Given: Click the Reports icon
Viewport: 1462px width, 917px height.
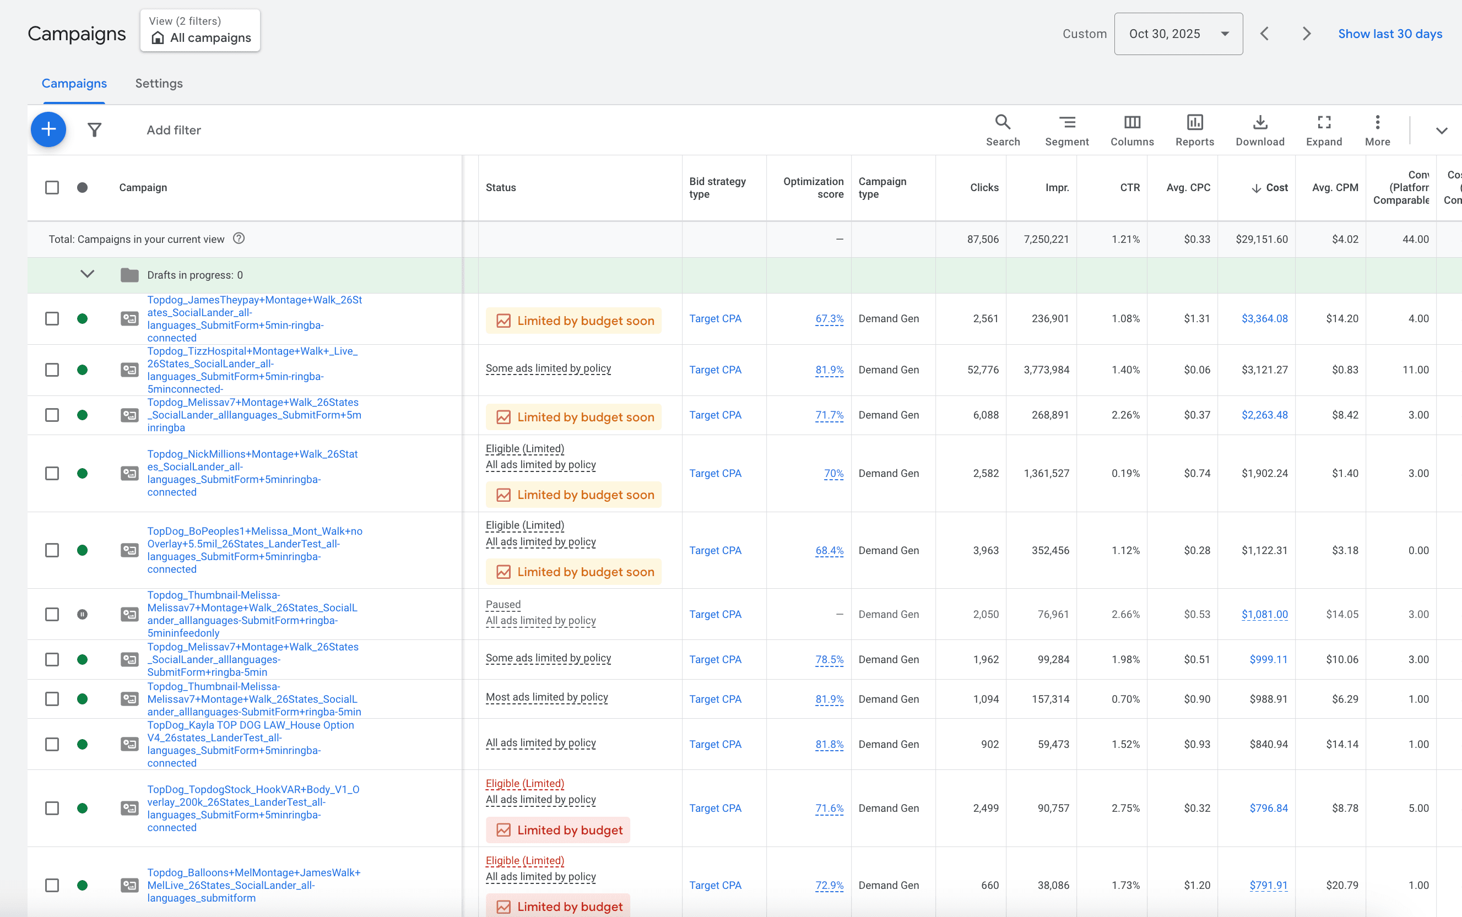Looking at the screenshot, I should point(1193,129).
